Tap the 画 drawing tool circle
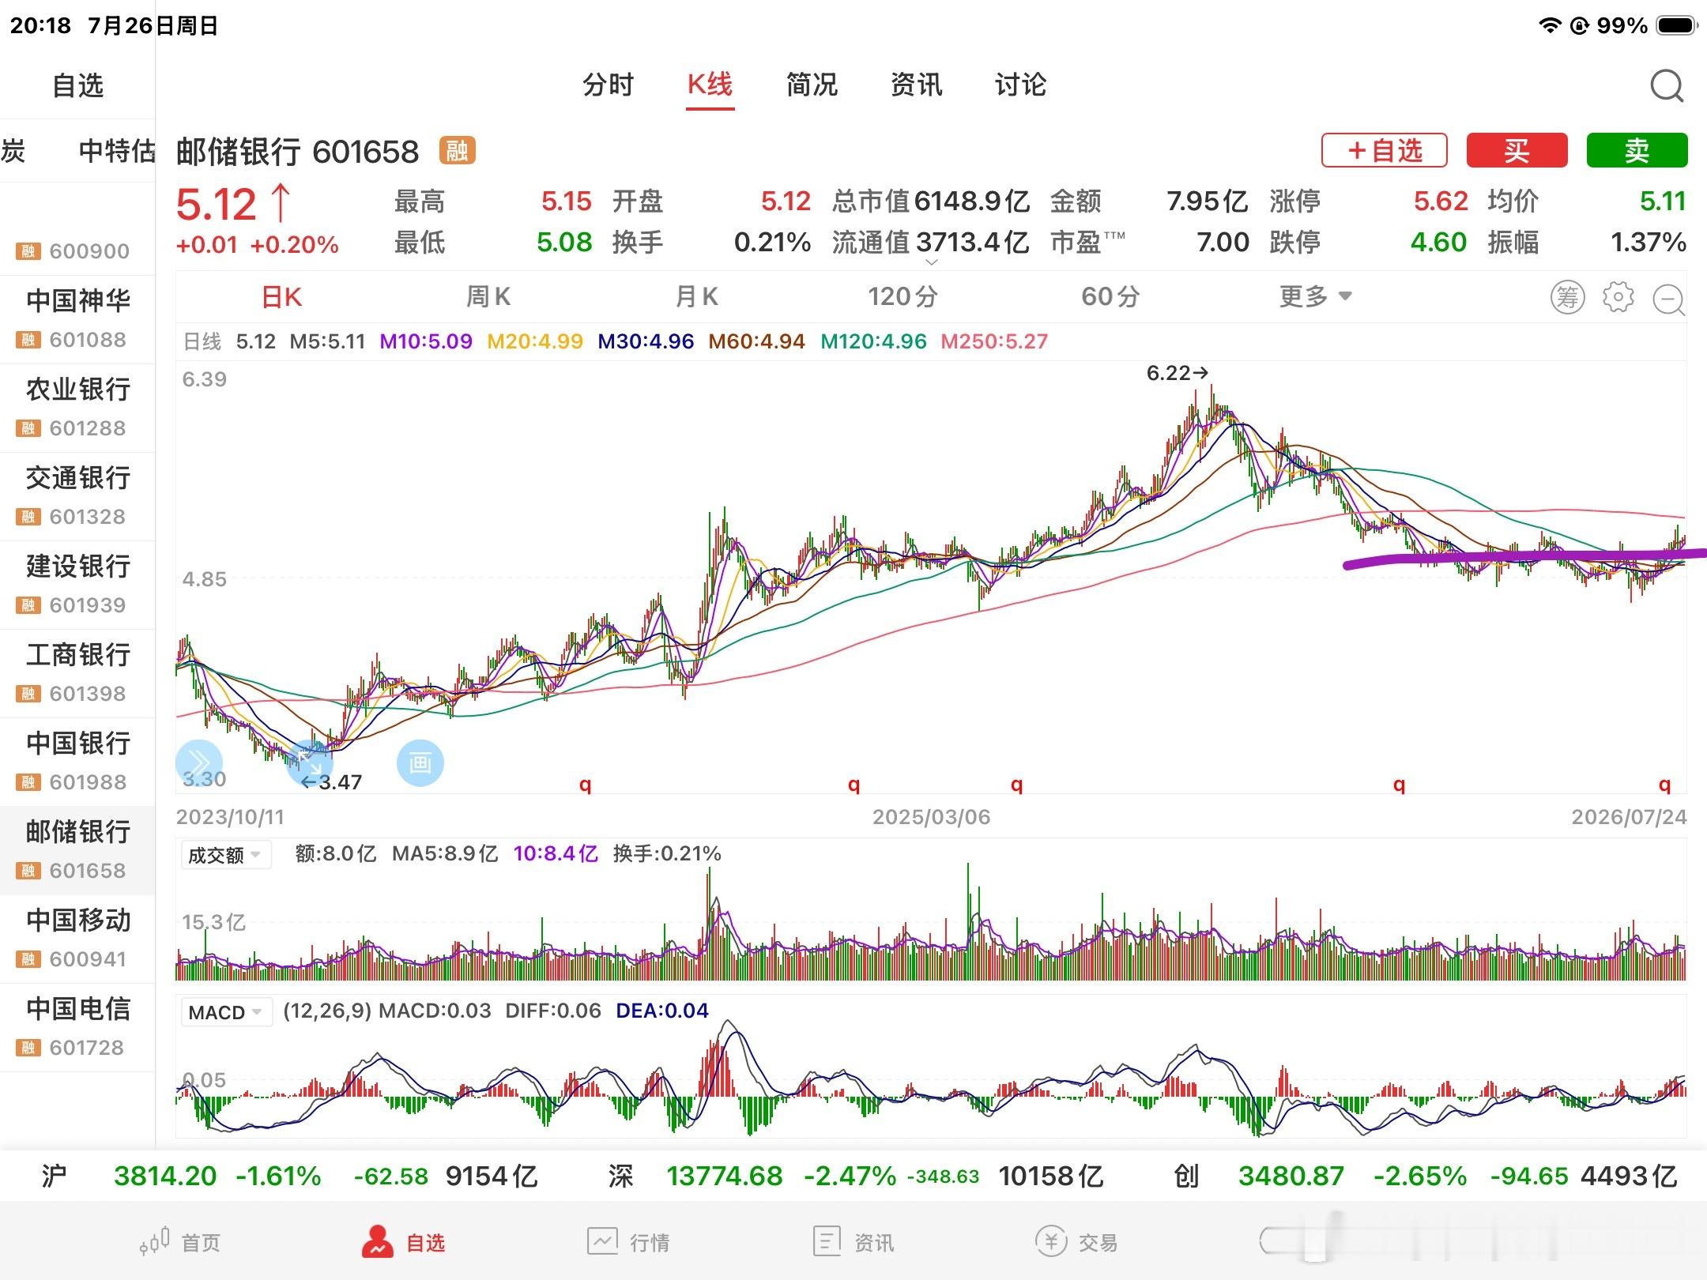The width and height of the screenshot is (1707, 1280). click(x=420, y=762)
